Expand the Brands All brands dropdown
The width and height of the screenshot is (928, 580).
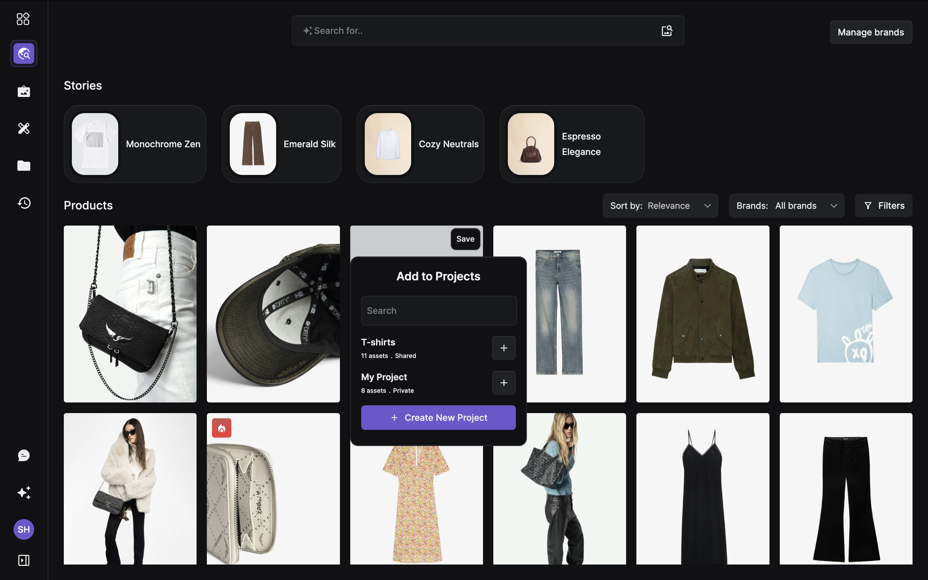[x=786, y=206]
